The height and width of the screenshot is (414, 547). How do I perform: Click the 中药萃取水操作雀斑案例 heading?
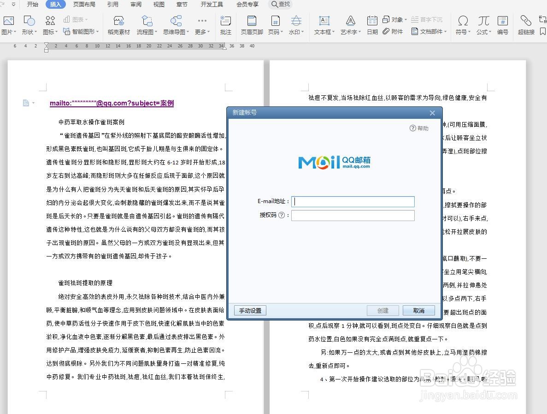[x=91, y=122]
